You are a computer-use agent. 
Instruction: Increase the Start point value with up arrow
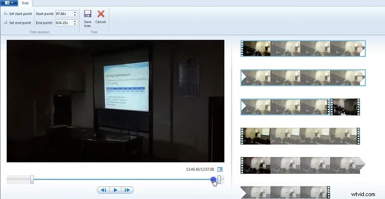tap(75, 13)
